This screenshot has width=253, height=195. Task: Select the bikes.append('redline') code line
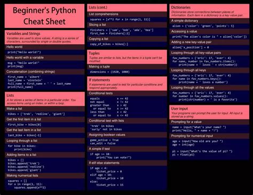click(x=26, y=167)
